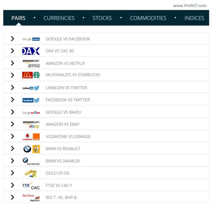Expand the McDonald's vs Starbucks chevron
This screenshot has height=205, width=211.
tap(12, 75)
